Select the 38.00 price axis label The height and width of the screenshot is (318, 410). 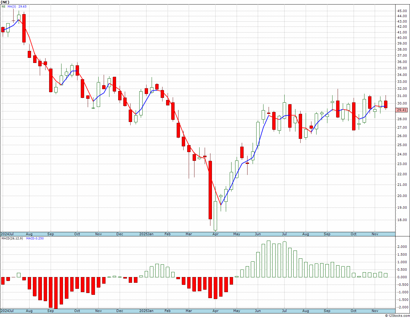402,49
